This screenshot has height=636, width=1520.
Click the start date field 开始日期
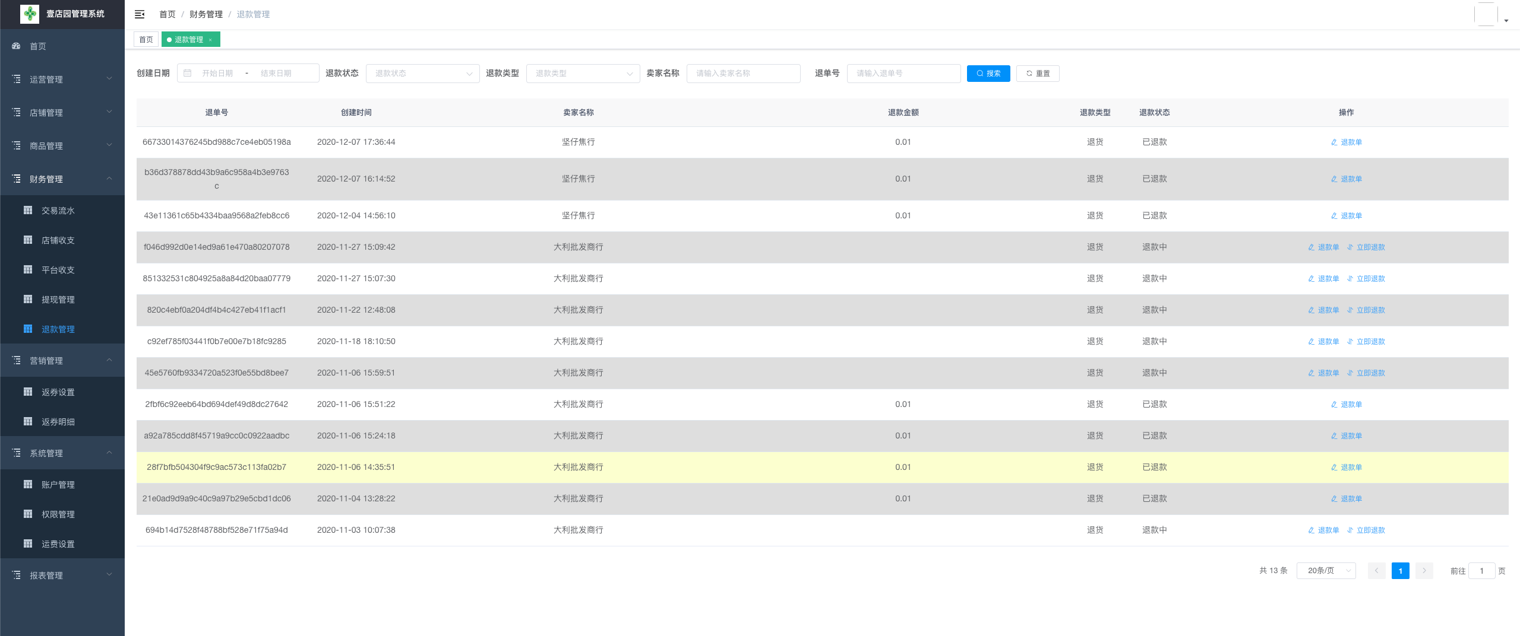(217, 74)
